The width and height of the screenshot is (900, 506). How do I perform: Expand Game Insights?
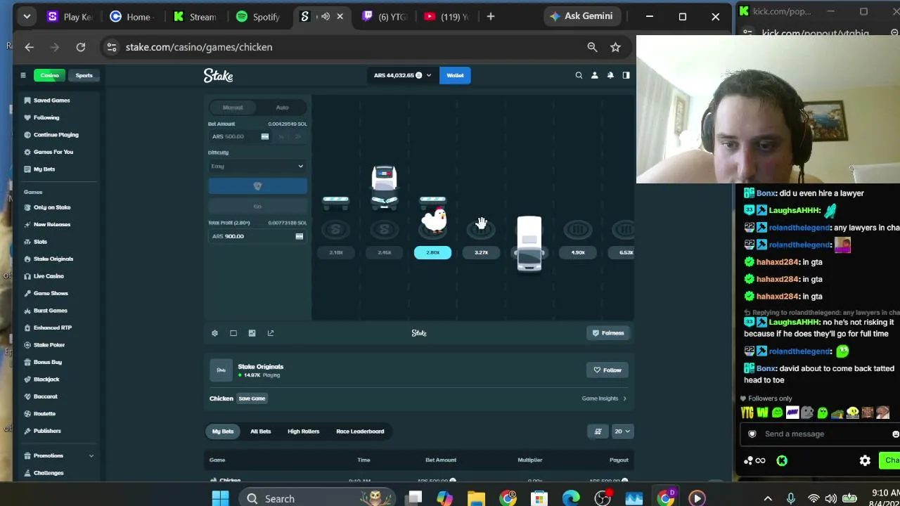click(604, 398)
